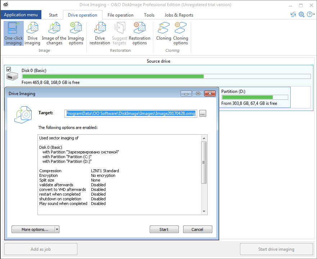This screenshot has width=317, height=259.
Task: Expand the More options dropdown arrow
Action: tap(57, 229)
